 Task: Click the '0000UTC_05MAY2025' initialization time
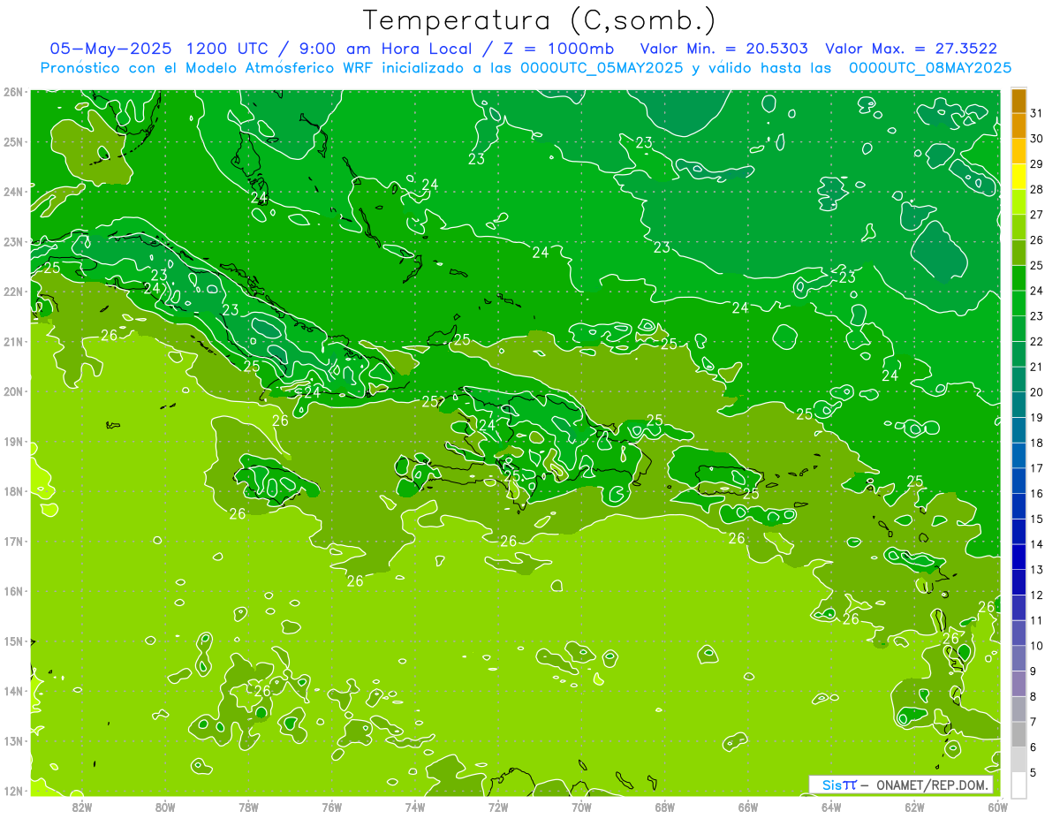pyautogui.click(x=602, y=68)
